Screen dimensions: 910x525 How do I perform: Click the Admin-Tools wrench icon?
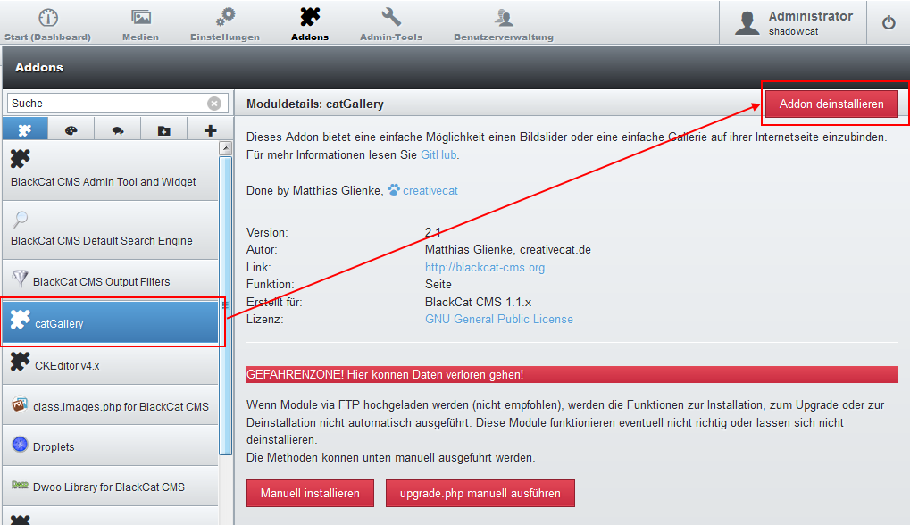click(x=391, y=17)
